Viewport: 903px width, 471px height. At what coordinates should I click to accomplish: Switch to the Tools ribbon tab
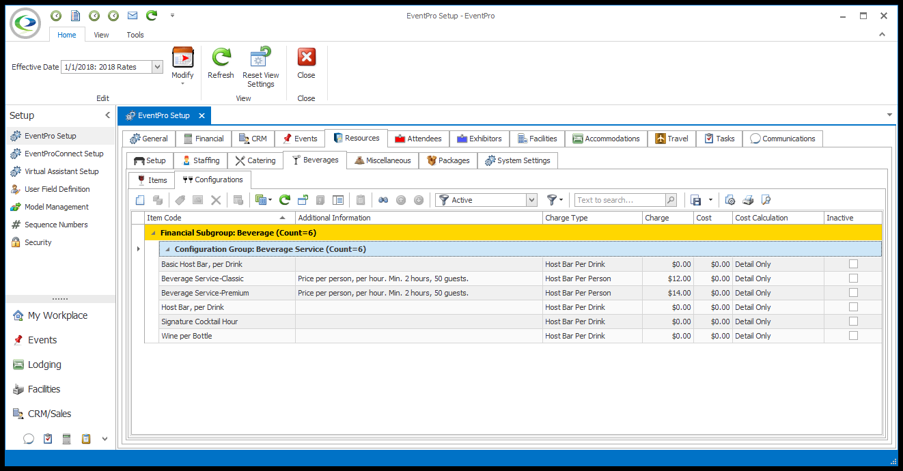pos(135,35)
